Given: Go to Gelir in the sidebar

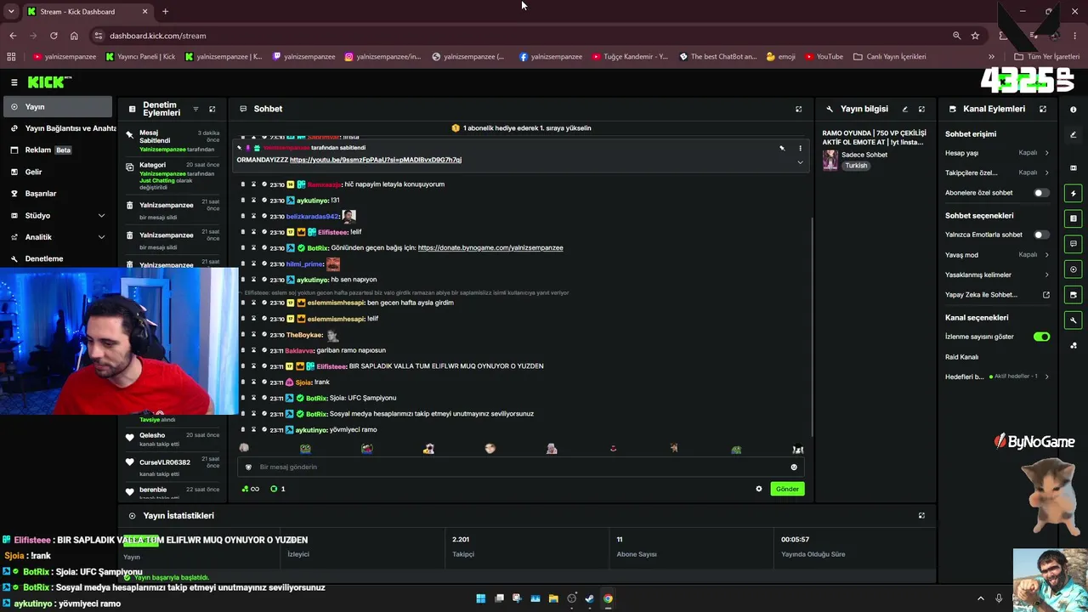Looking at the screenshot, I should tap(57, 172).
